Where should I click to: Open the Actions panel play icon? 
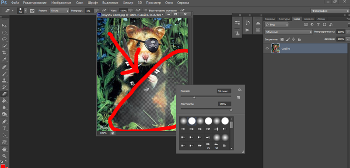coord(247,30)
